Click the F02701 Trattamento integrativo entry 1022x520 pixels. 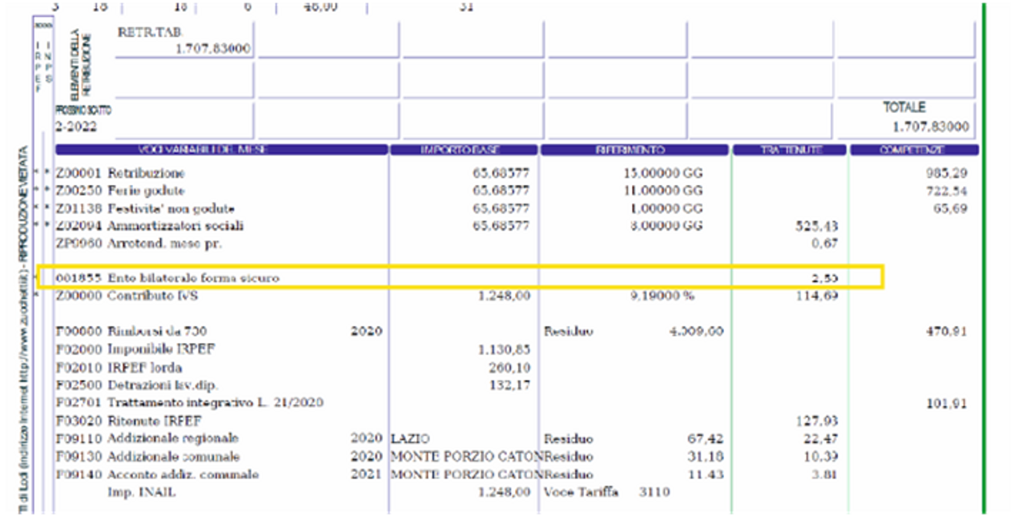pyautogui.click(x=190, y=403)
